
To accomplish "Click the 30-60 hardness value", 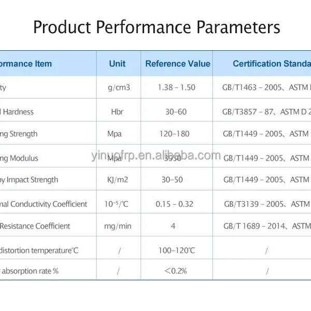I will tap(176, 112).
